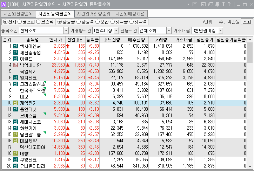The height and width of the screenshot is (171, 254).
Task: Click the 신 badge beside 엑사이엔씨
Action: pyautogui.click(x=15, y=46)
